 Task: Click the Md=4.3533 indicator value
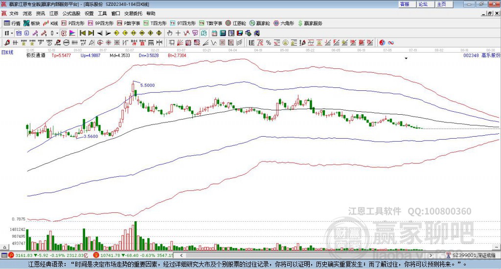(120, 55)
